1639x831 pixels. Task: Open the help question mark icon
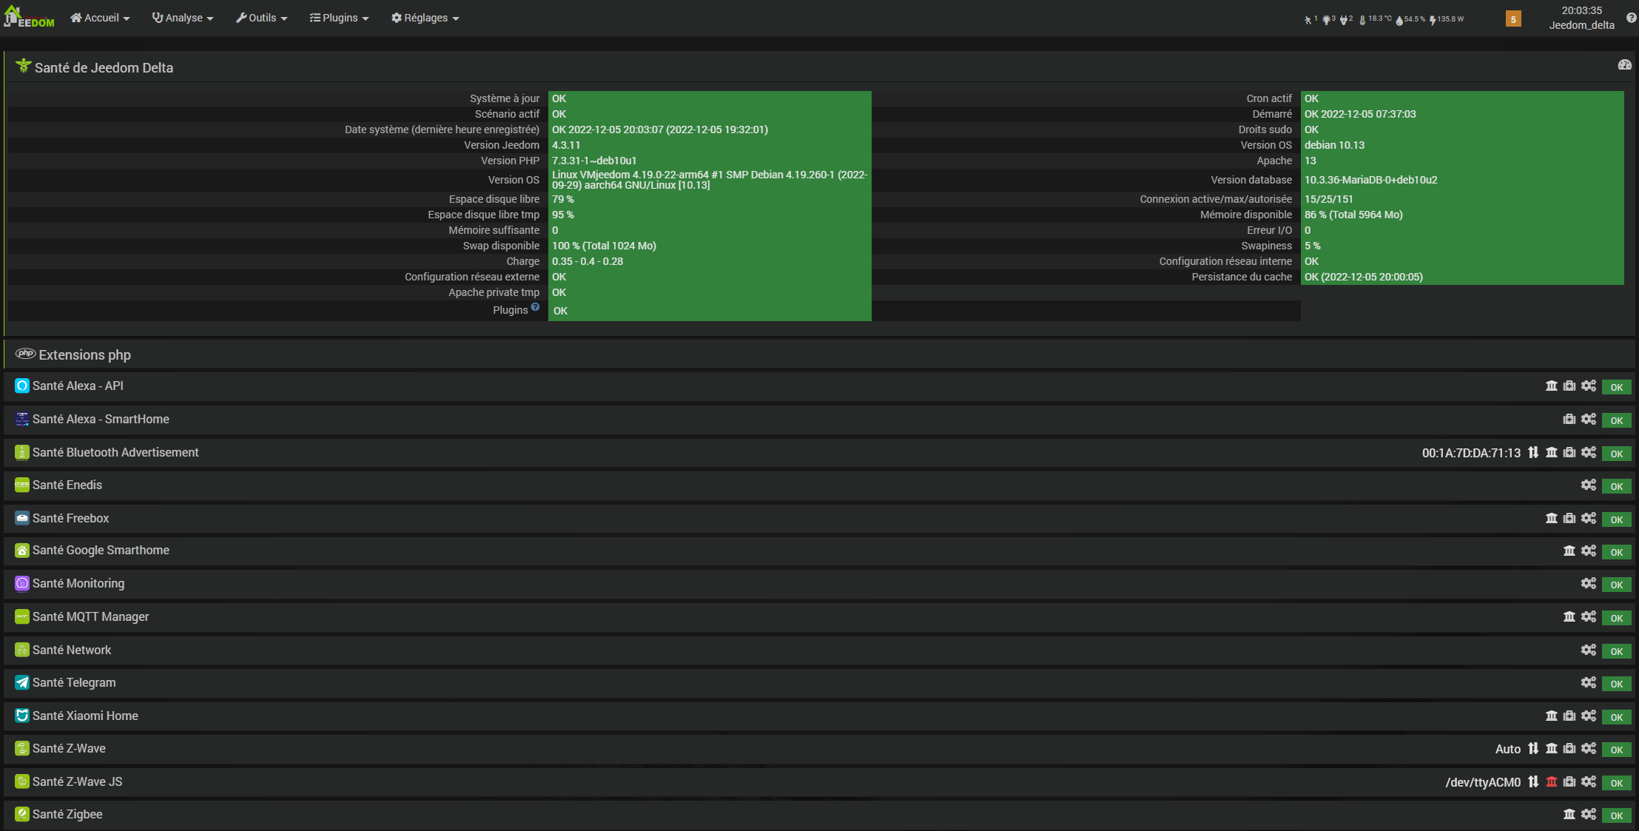(x=1632, y=18)
